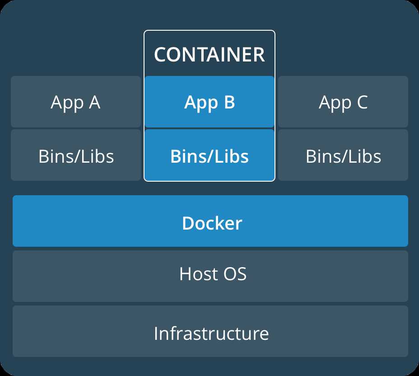
Task: Click the letter "A" in App A
Action: [x=95, y=102]
